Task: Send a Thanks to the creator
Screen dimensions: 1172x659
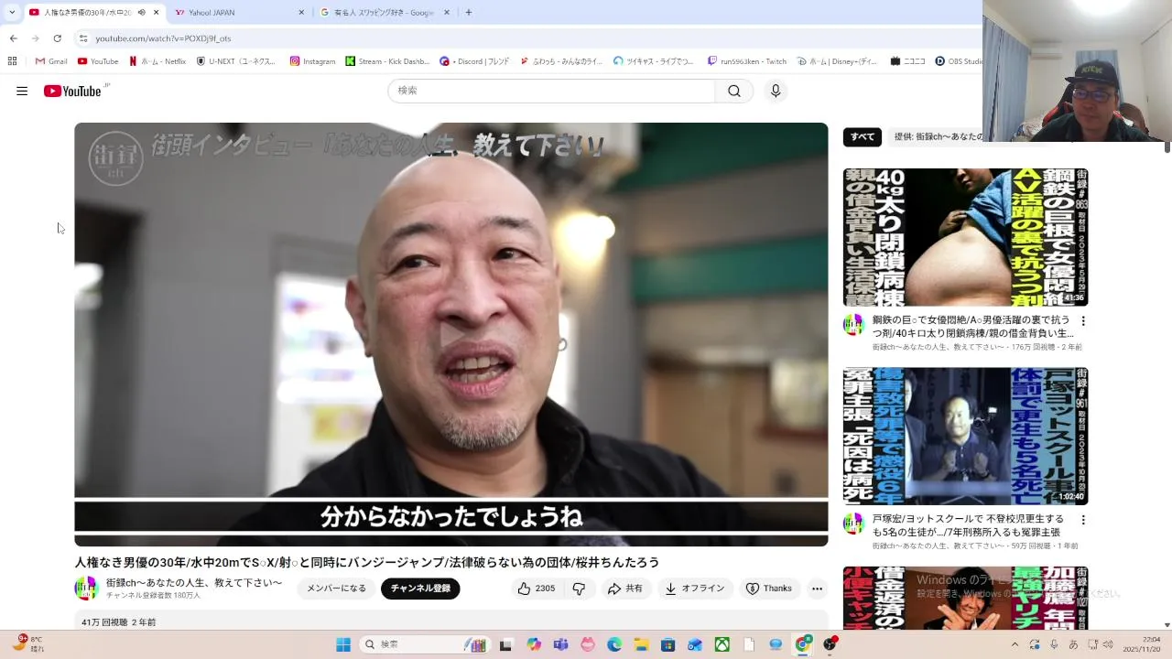Action: (x=769, y=589)
